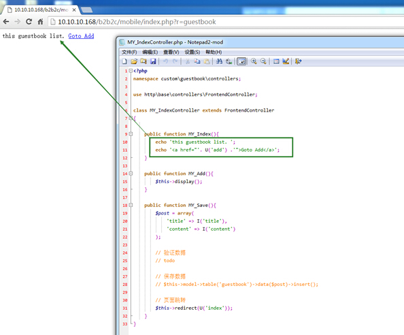404x335 pixels.
Task: Undo the last edit in Notepad2
Action: tap(166, 61)
